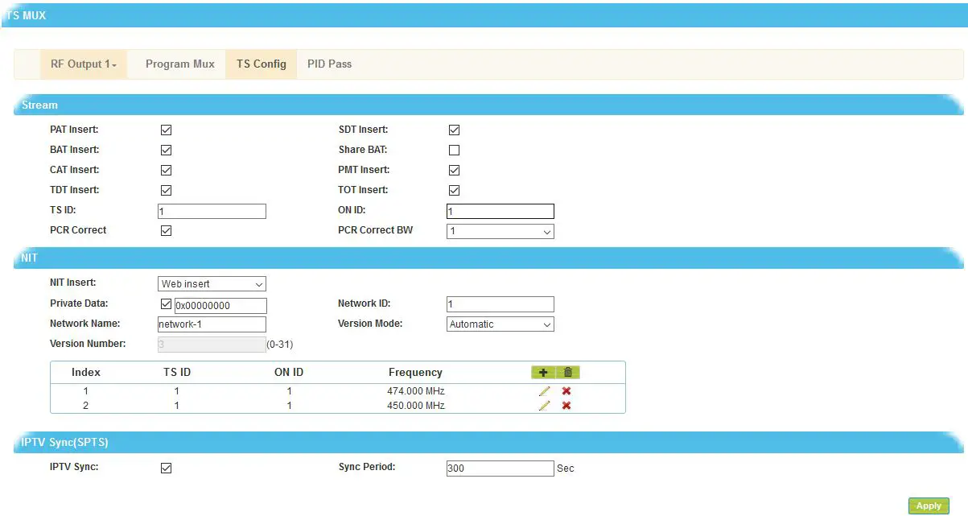
Task: Switch to the TS Config tab
Action: click(262, 64)
